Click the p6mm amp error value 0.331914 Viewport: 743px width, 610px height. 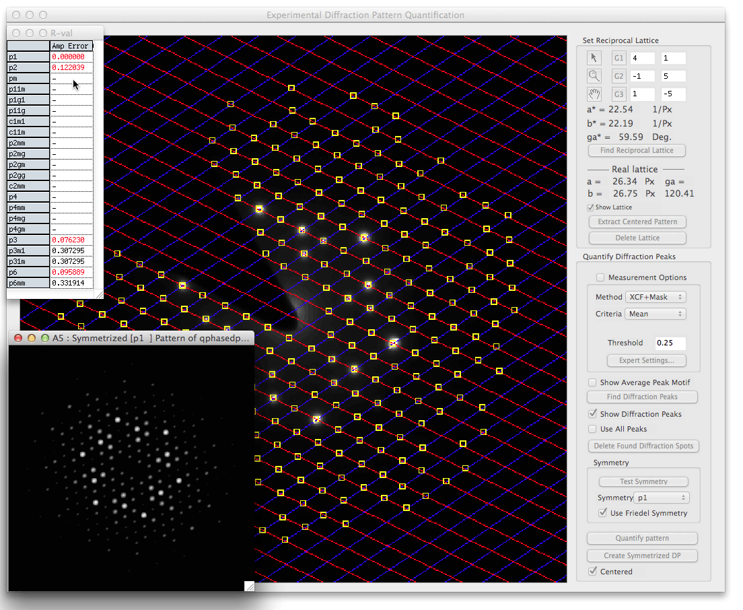pyautogui.click(x=68, y=283)
